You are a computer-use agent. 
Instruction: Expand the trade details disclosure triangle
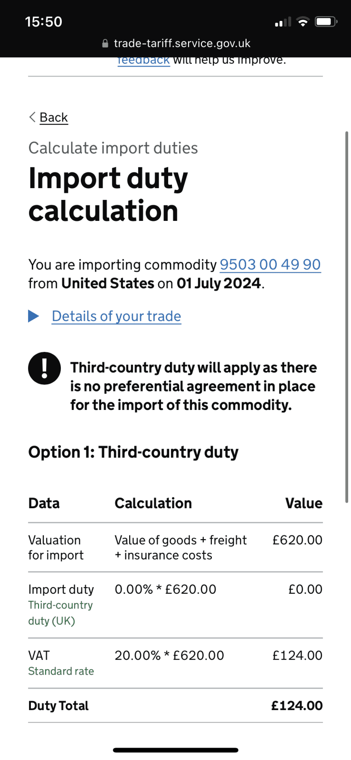34,316
